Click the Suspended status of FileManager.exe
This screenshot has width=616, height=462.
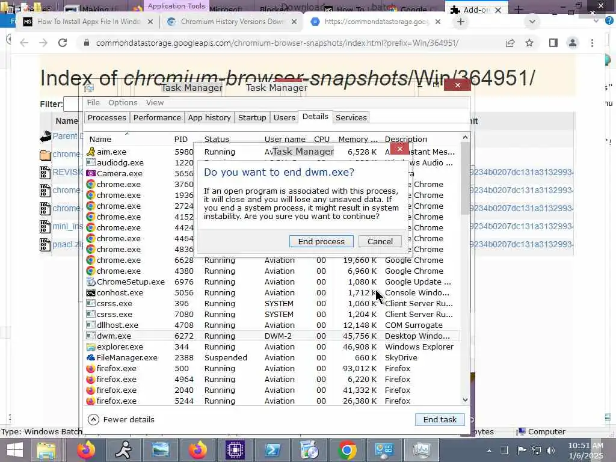(x=226, y=357)
